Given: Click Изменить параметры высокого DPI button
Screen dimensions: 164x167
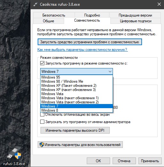Looking at the screenshot, I should (x=75, y=130).
